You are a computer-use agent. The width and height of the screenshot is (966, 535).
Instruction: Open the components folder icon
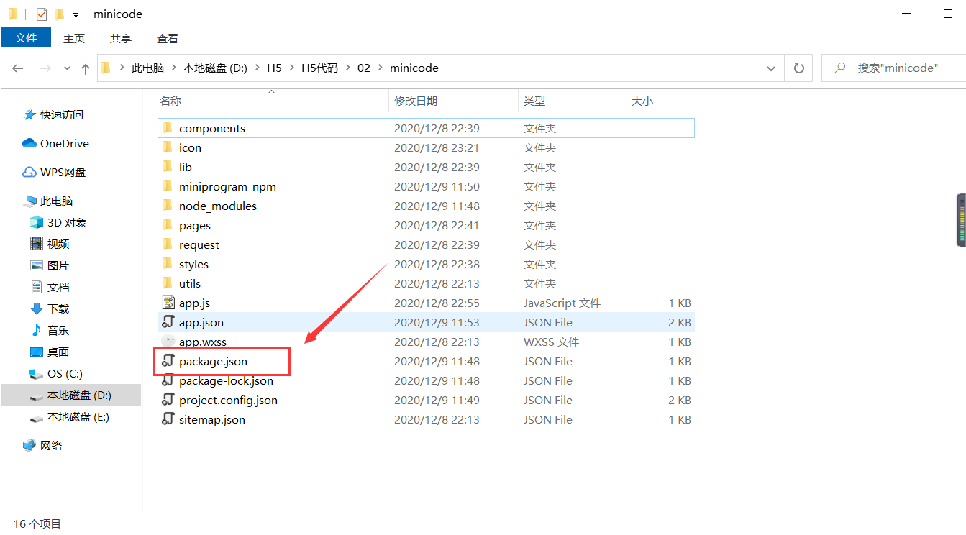168,128
